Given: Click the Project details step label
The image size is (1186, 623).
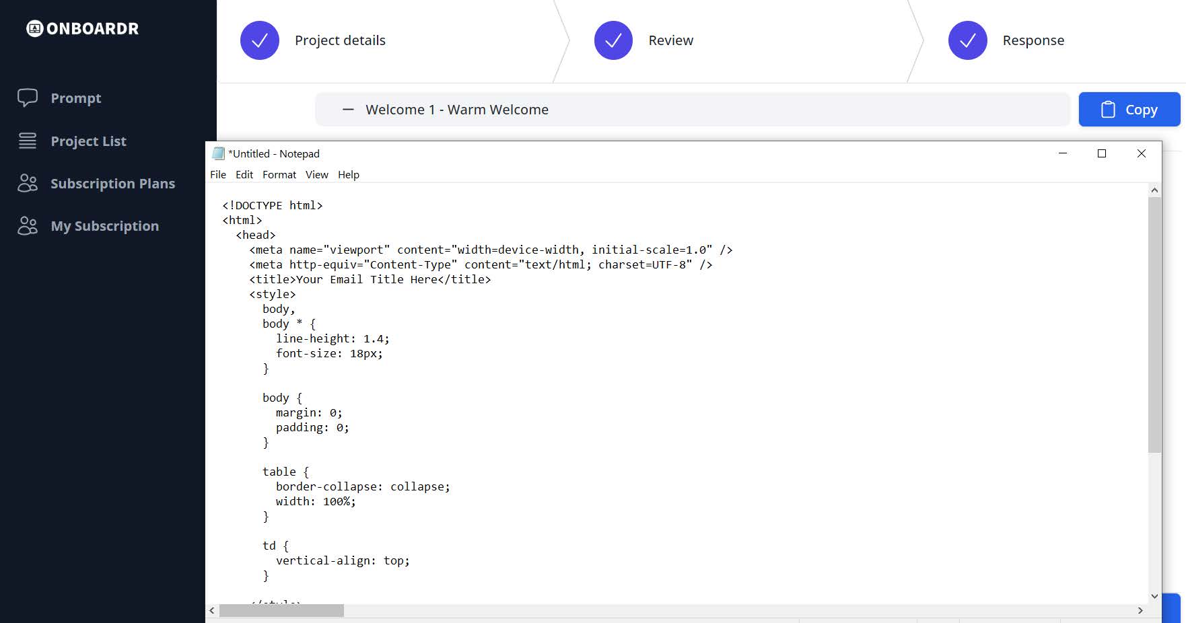Looking at the screenshot, I should 340,40.
